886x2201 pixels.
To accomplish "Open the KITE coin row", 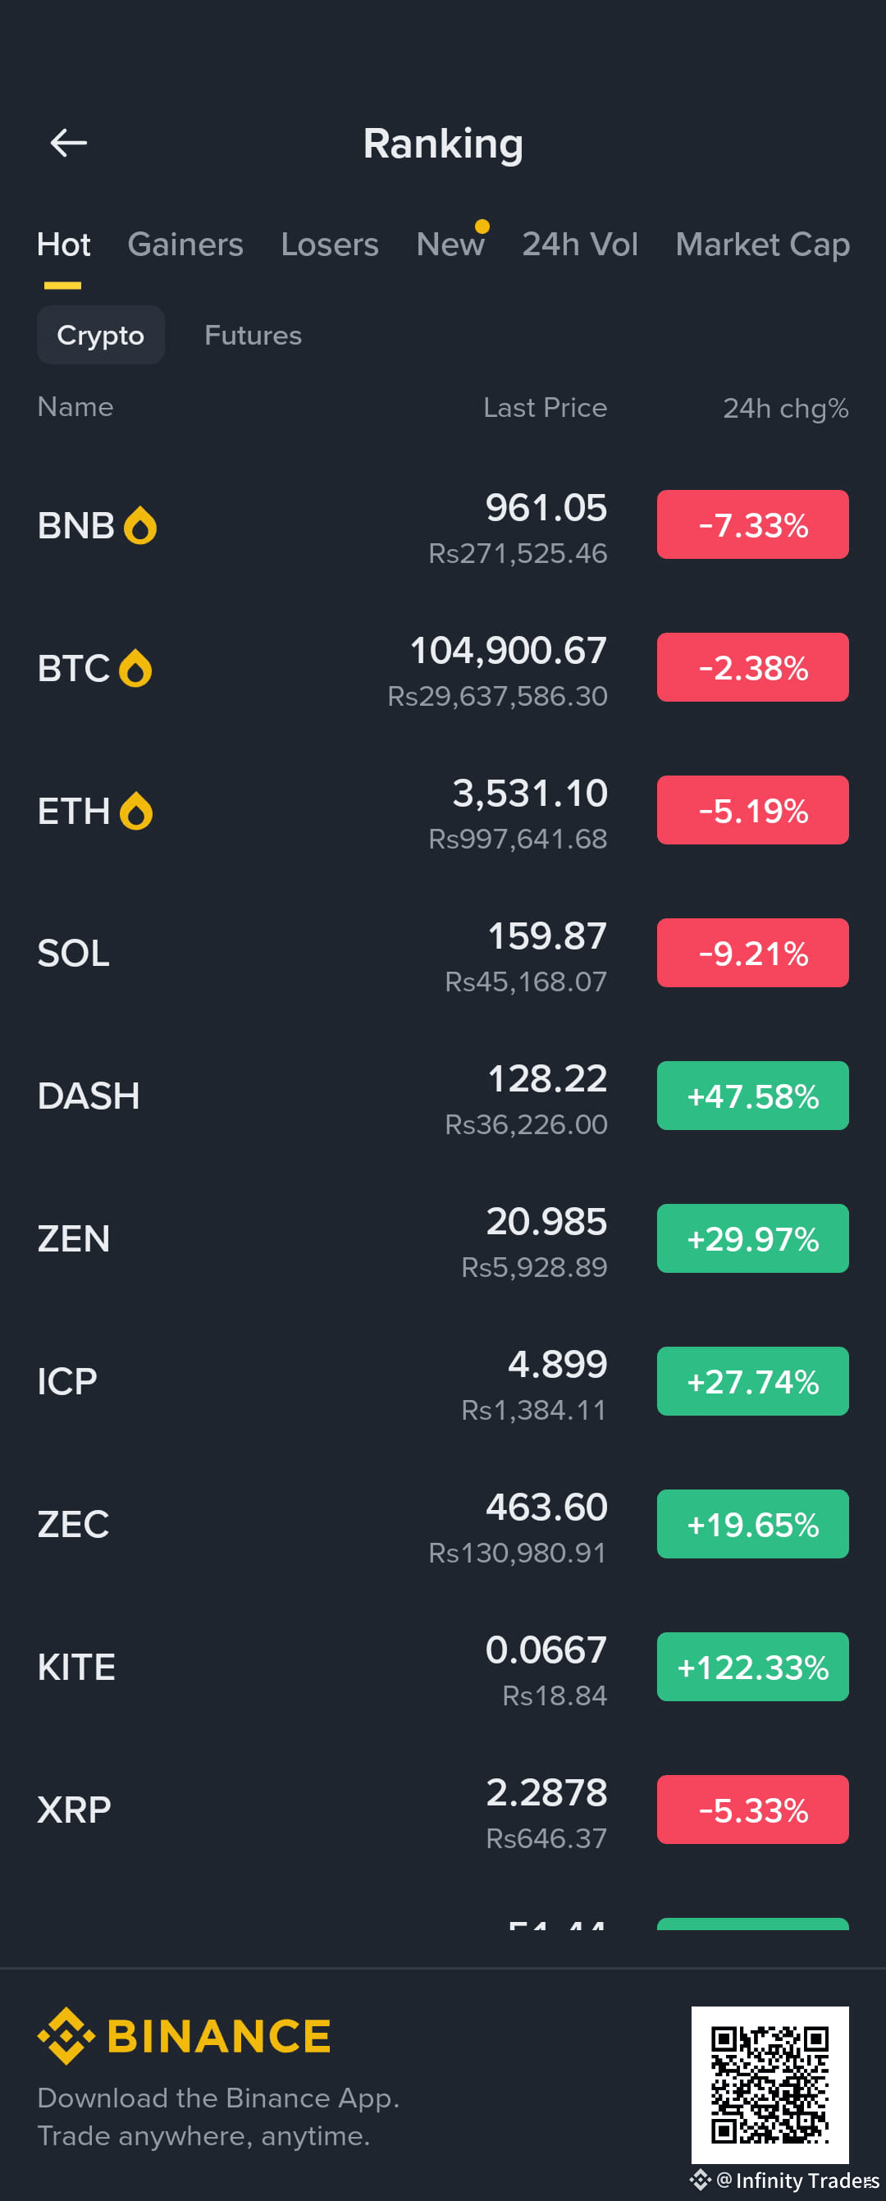I will tap(442, 1667).
